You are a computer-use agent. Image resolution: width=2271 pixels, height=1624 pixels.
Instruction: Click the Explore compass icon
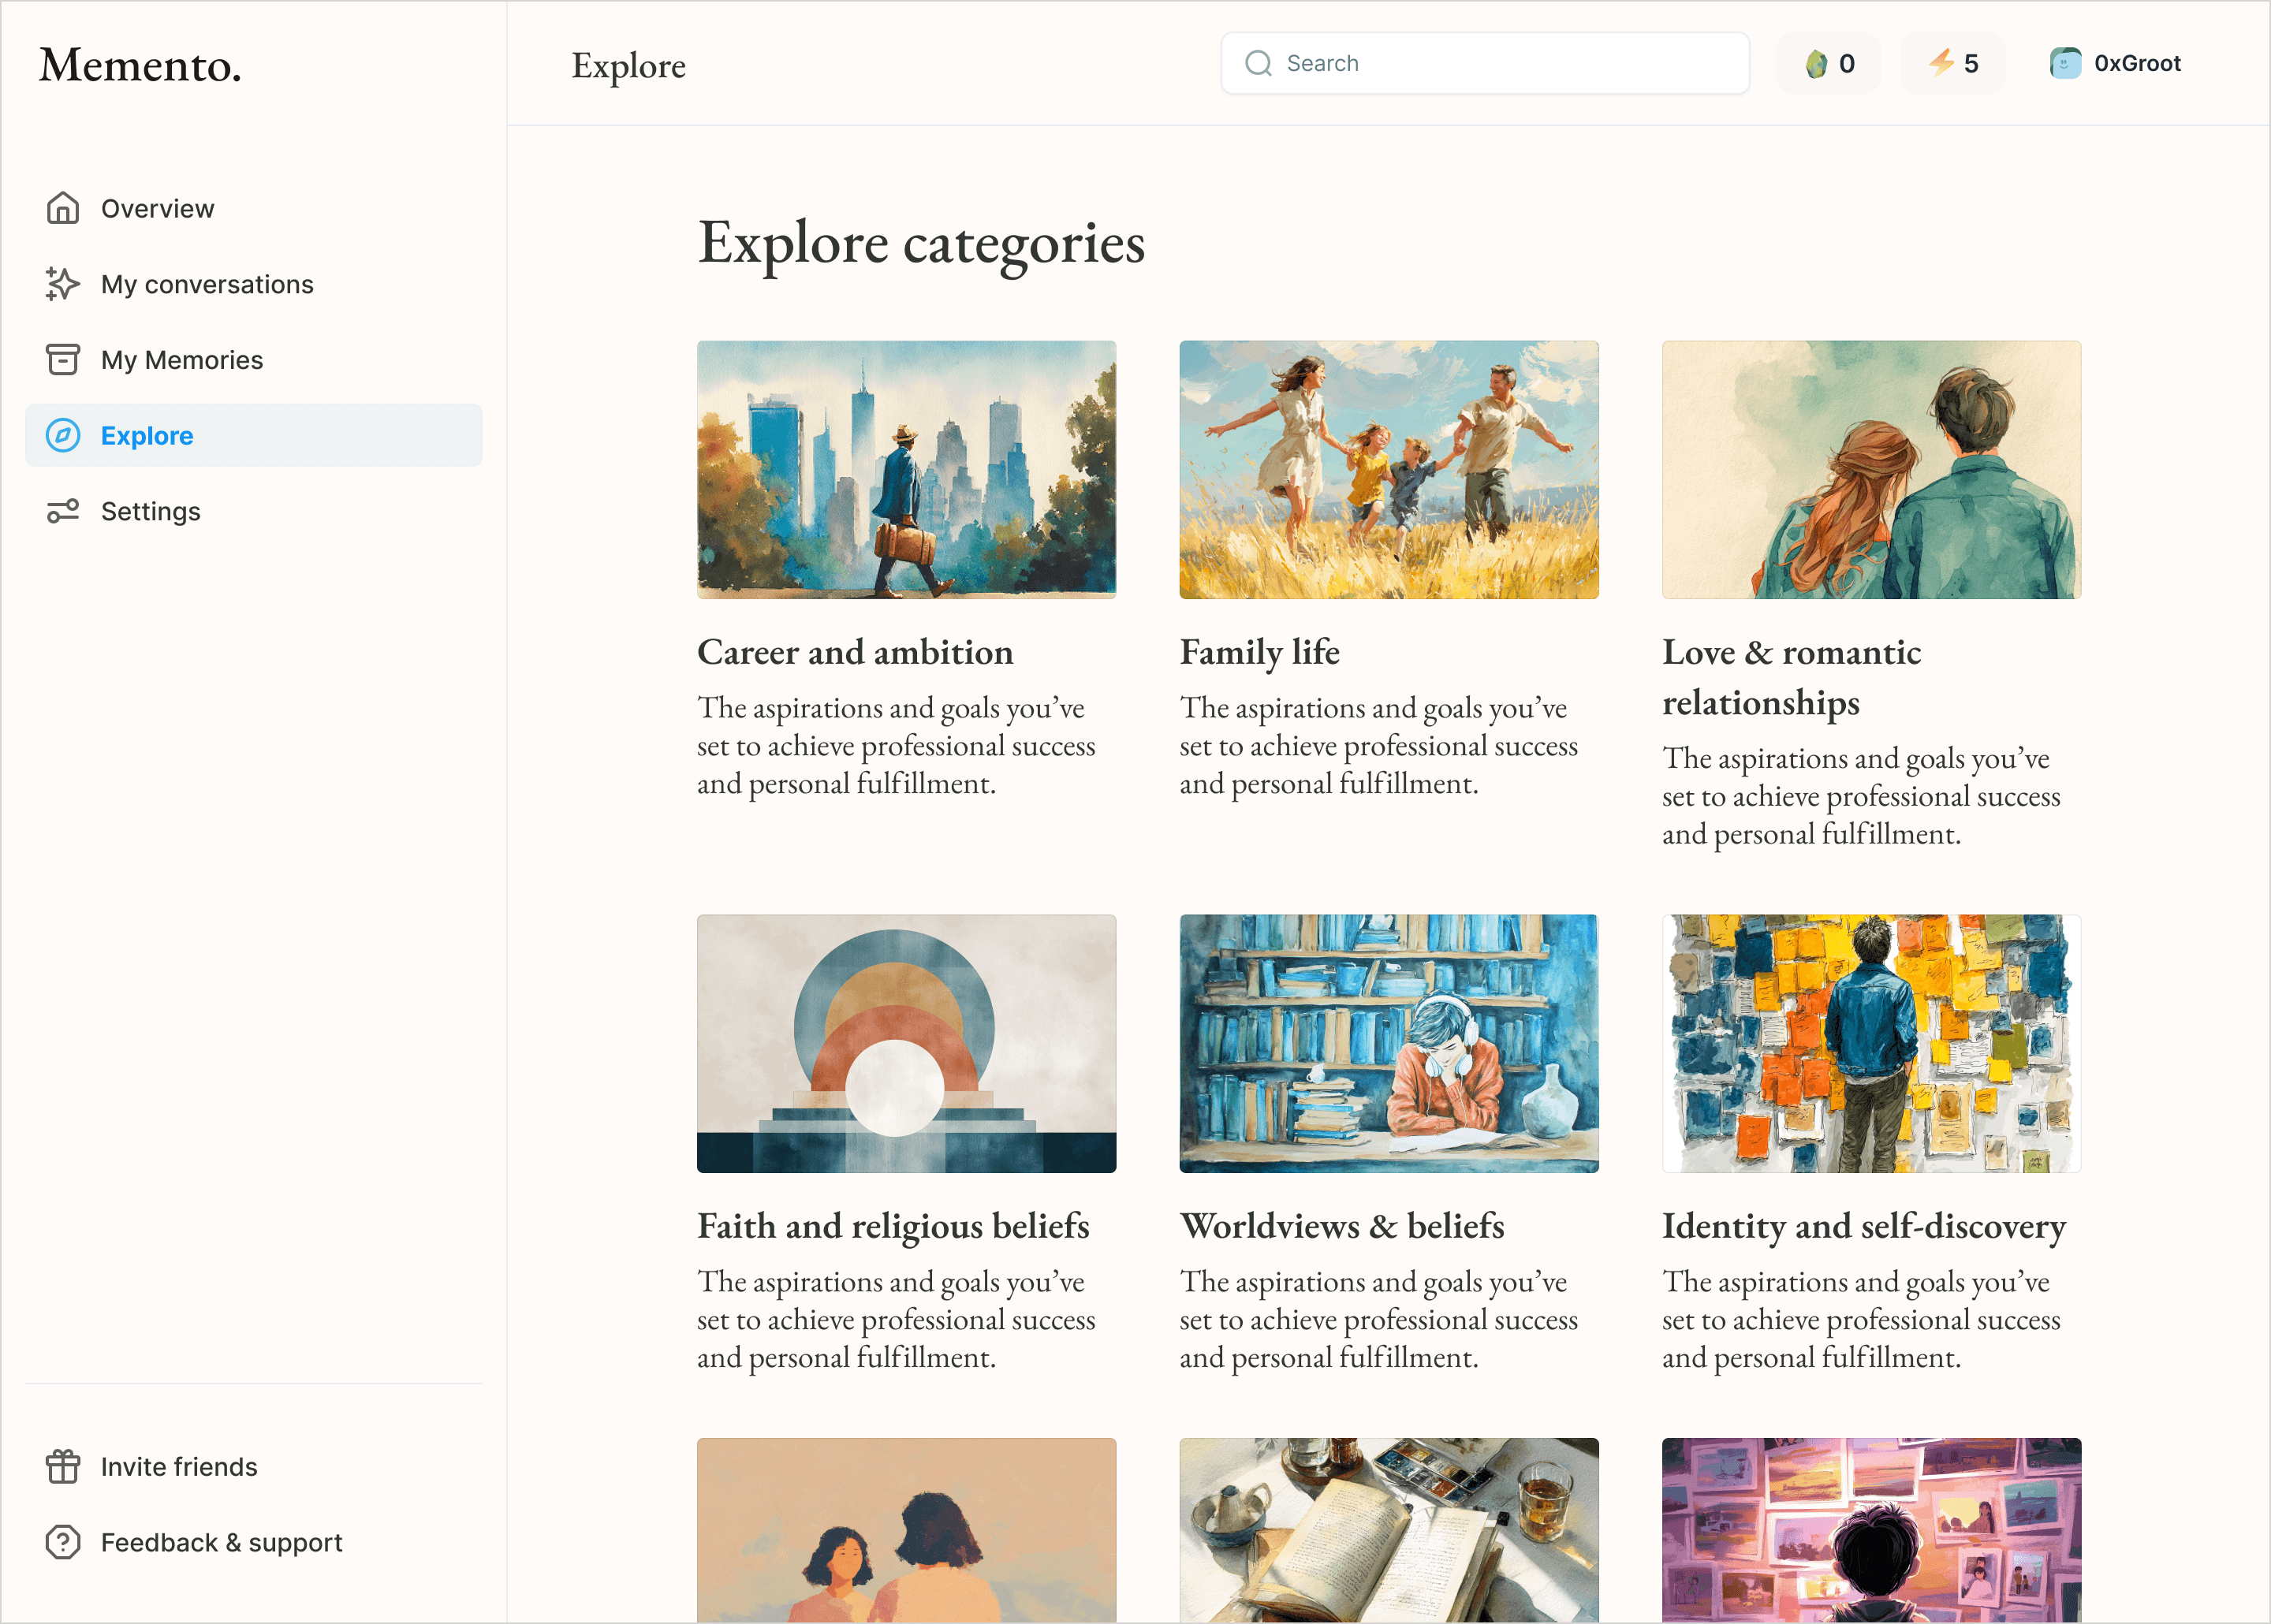62,435
